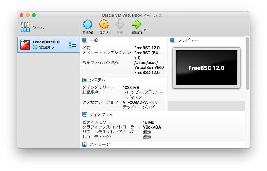Click the ディスプレイ monitor icon
267x171 pixels.
[85, 114]
